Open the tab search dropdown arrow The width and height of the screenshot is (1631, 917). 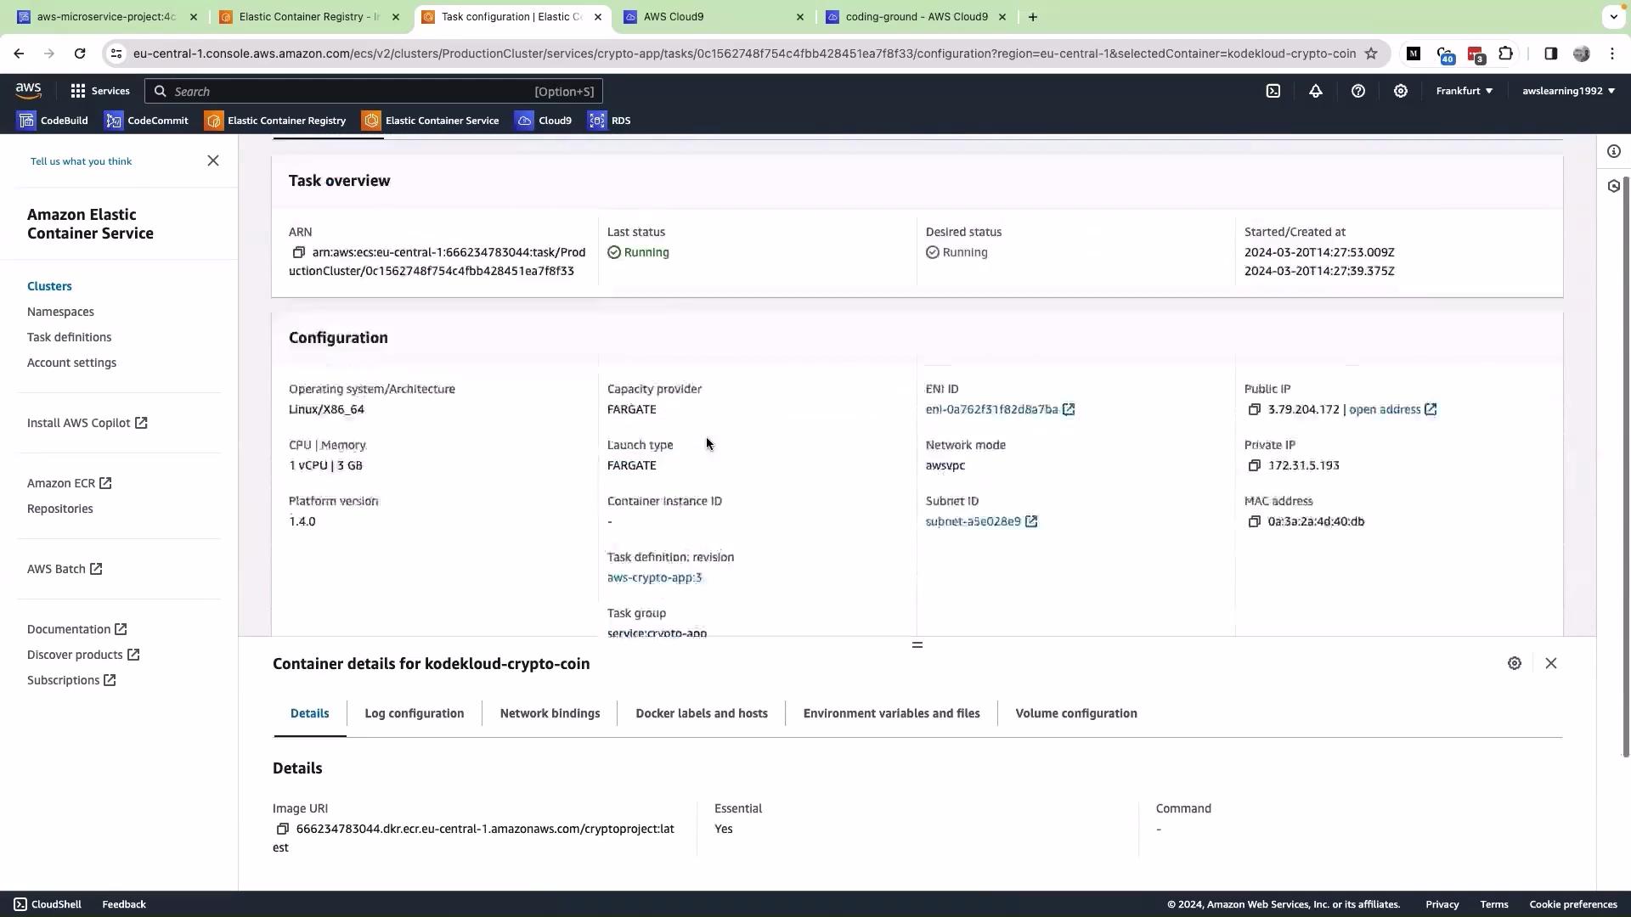tap(1613, 16)
